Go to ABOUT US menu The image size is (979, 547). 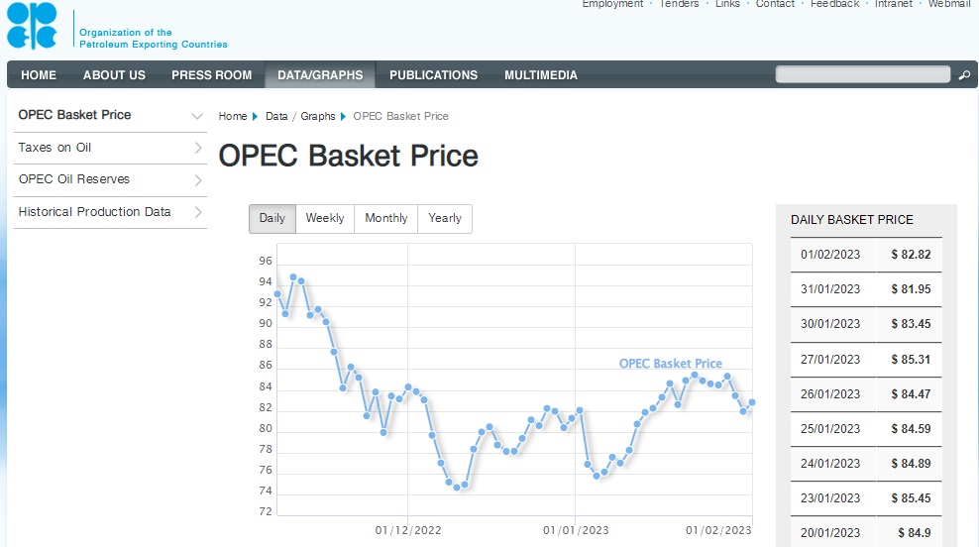pyautogui.click(x=114, y=75)
